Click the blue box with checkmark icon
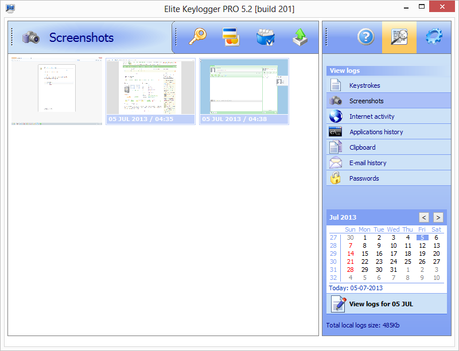Image resolution: width=459 pixels, height=351 pixels. (x=265, y=37)
